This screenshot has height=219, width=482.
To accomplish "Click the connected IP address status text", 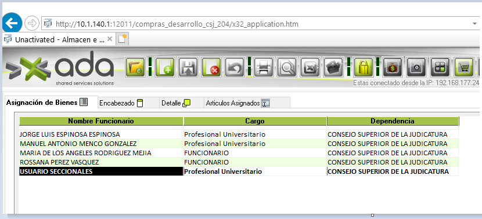I will click(x=416, y=83).
